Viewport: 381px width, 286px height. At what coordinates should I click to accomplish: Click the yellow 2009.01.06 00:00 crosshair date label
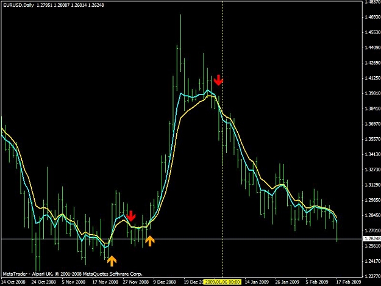point(223,282)
